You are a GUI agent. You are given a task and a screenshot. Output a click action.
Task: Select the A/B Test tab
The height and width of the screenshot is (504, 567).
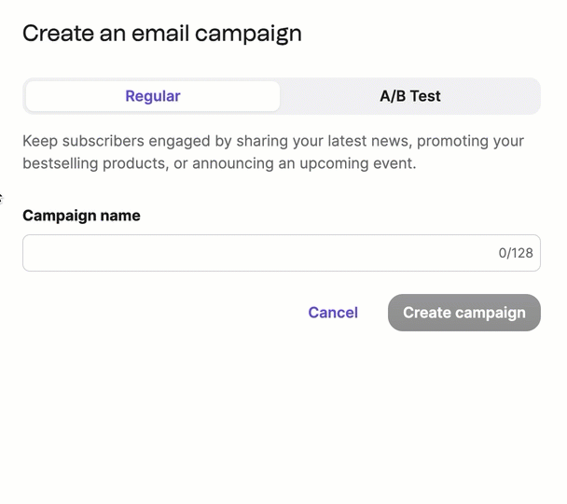[x=410, y=96]
